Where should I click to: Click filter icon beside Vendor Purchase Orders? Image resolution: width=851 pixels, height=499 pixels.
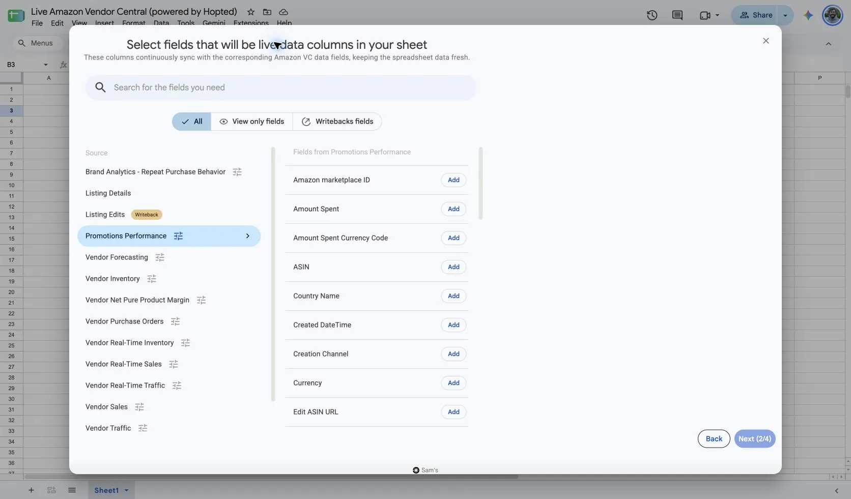pyautogui.click(x=176, y=321)
